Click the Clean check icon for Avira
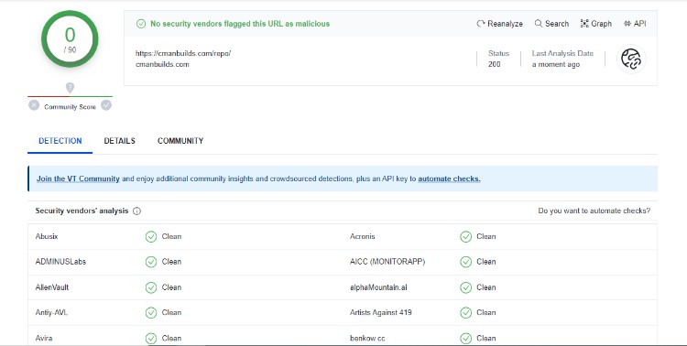 coord(151,339)
